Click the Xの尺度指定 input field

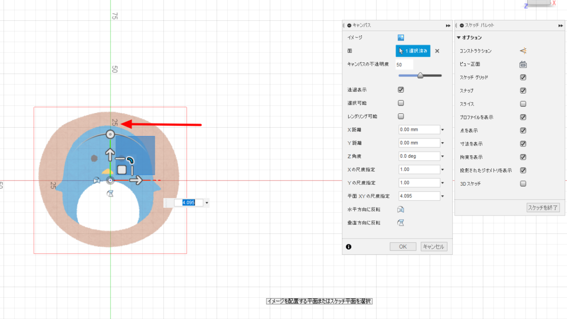point(419,169)
